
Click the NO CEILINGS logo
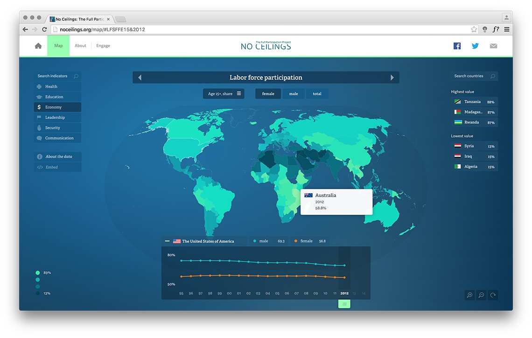[x=266, y=45]
